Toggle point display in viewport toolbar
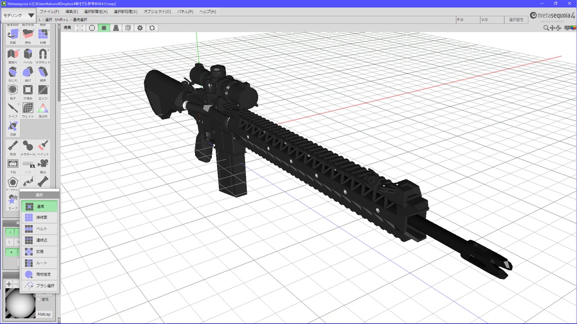 [x=80, y=28]
